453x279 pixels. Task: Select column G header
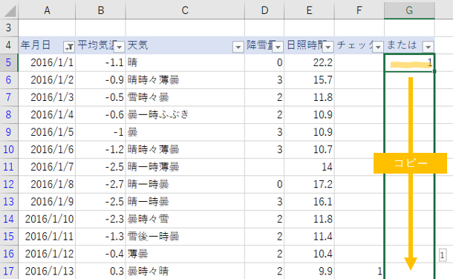click(x=409, y=10)
